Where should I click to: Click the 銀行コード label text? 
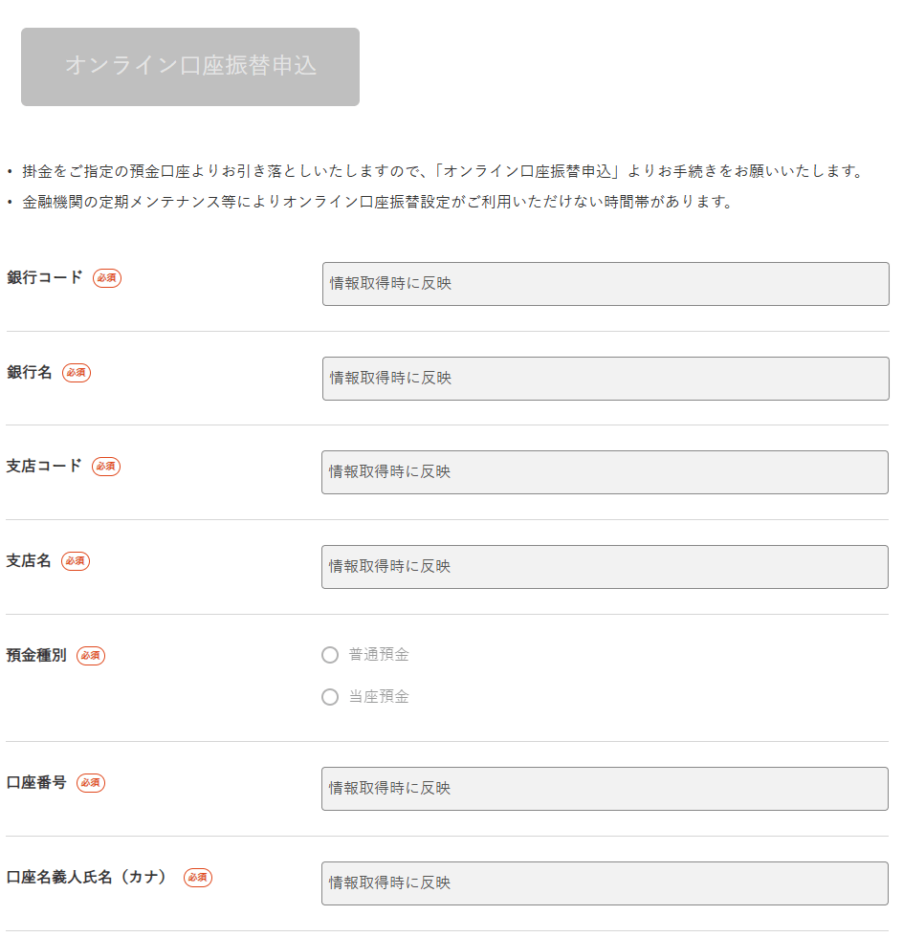click(44, 278)
